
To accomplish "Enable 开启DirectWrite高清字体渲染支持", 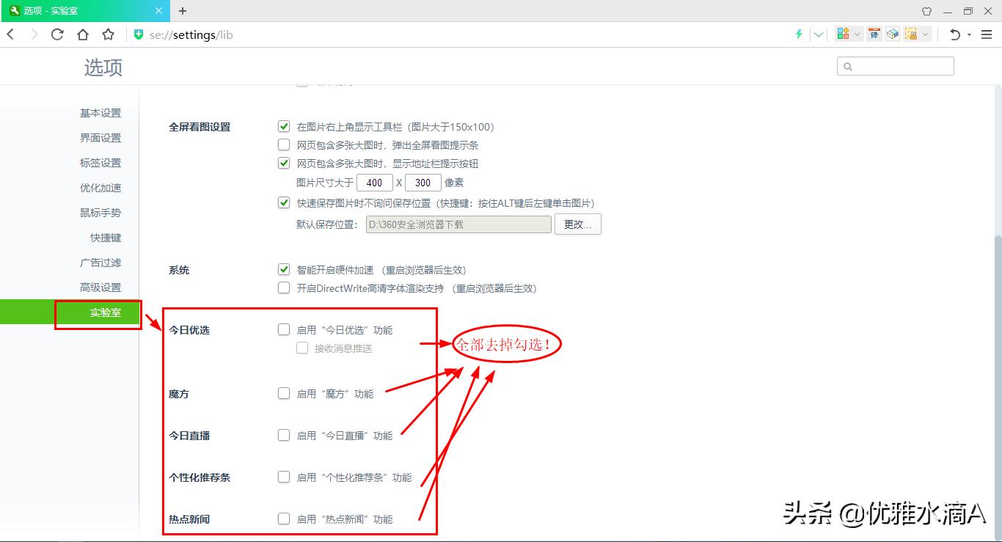I will [x=284, y=288].
